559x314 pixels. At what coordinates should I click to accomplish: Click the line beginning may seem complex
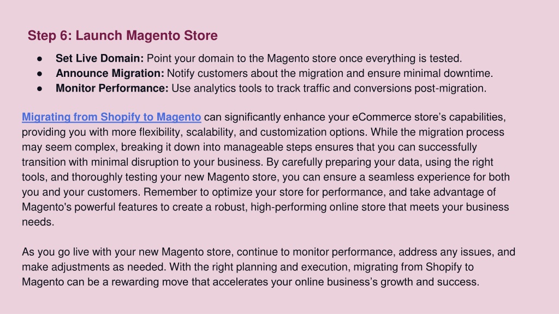click(x=249, y=147)
